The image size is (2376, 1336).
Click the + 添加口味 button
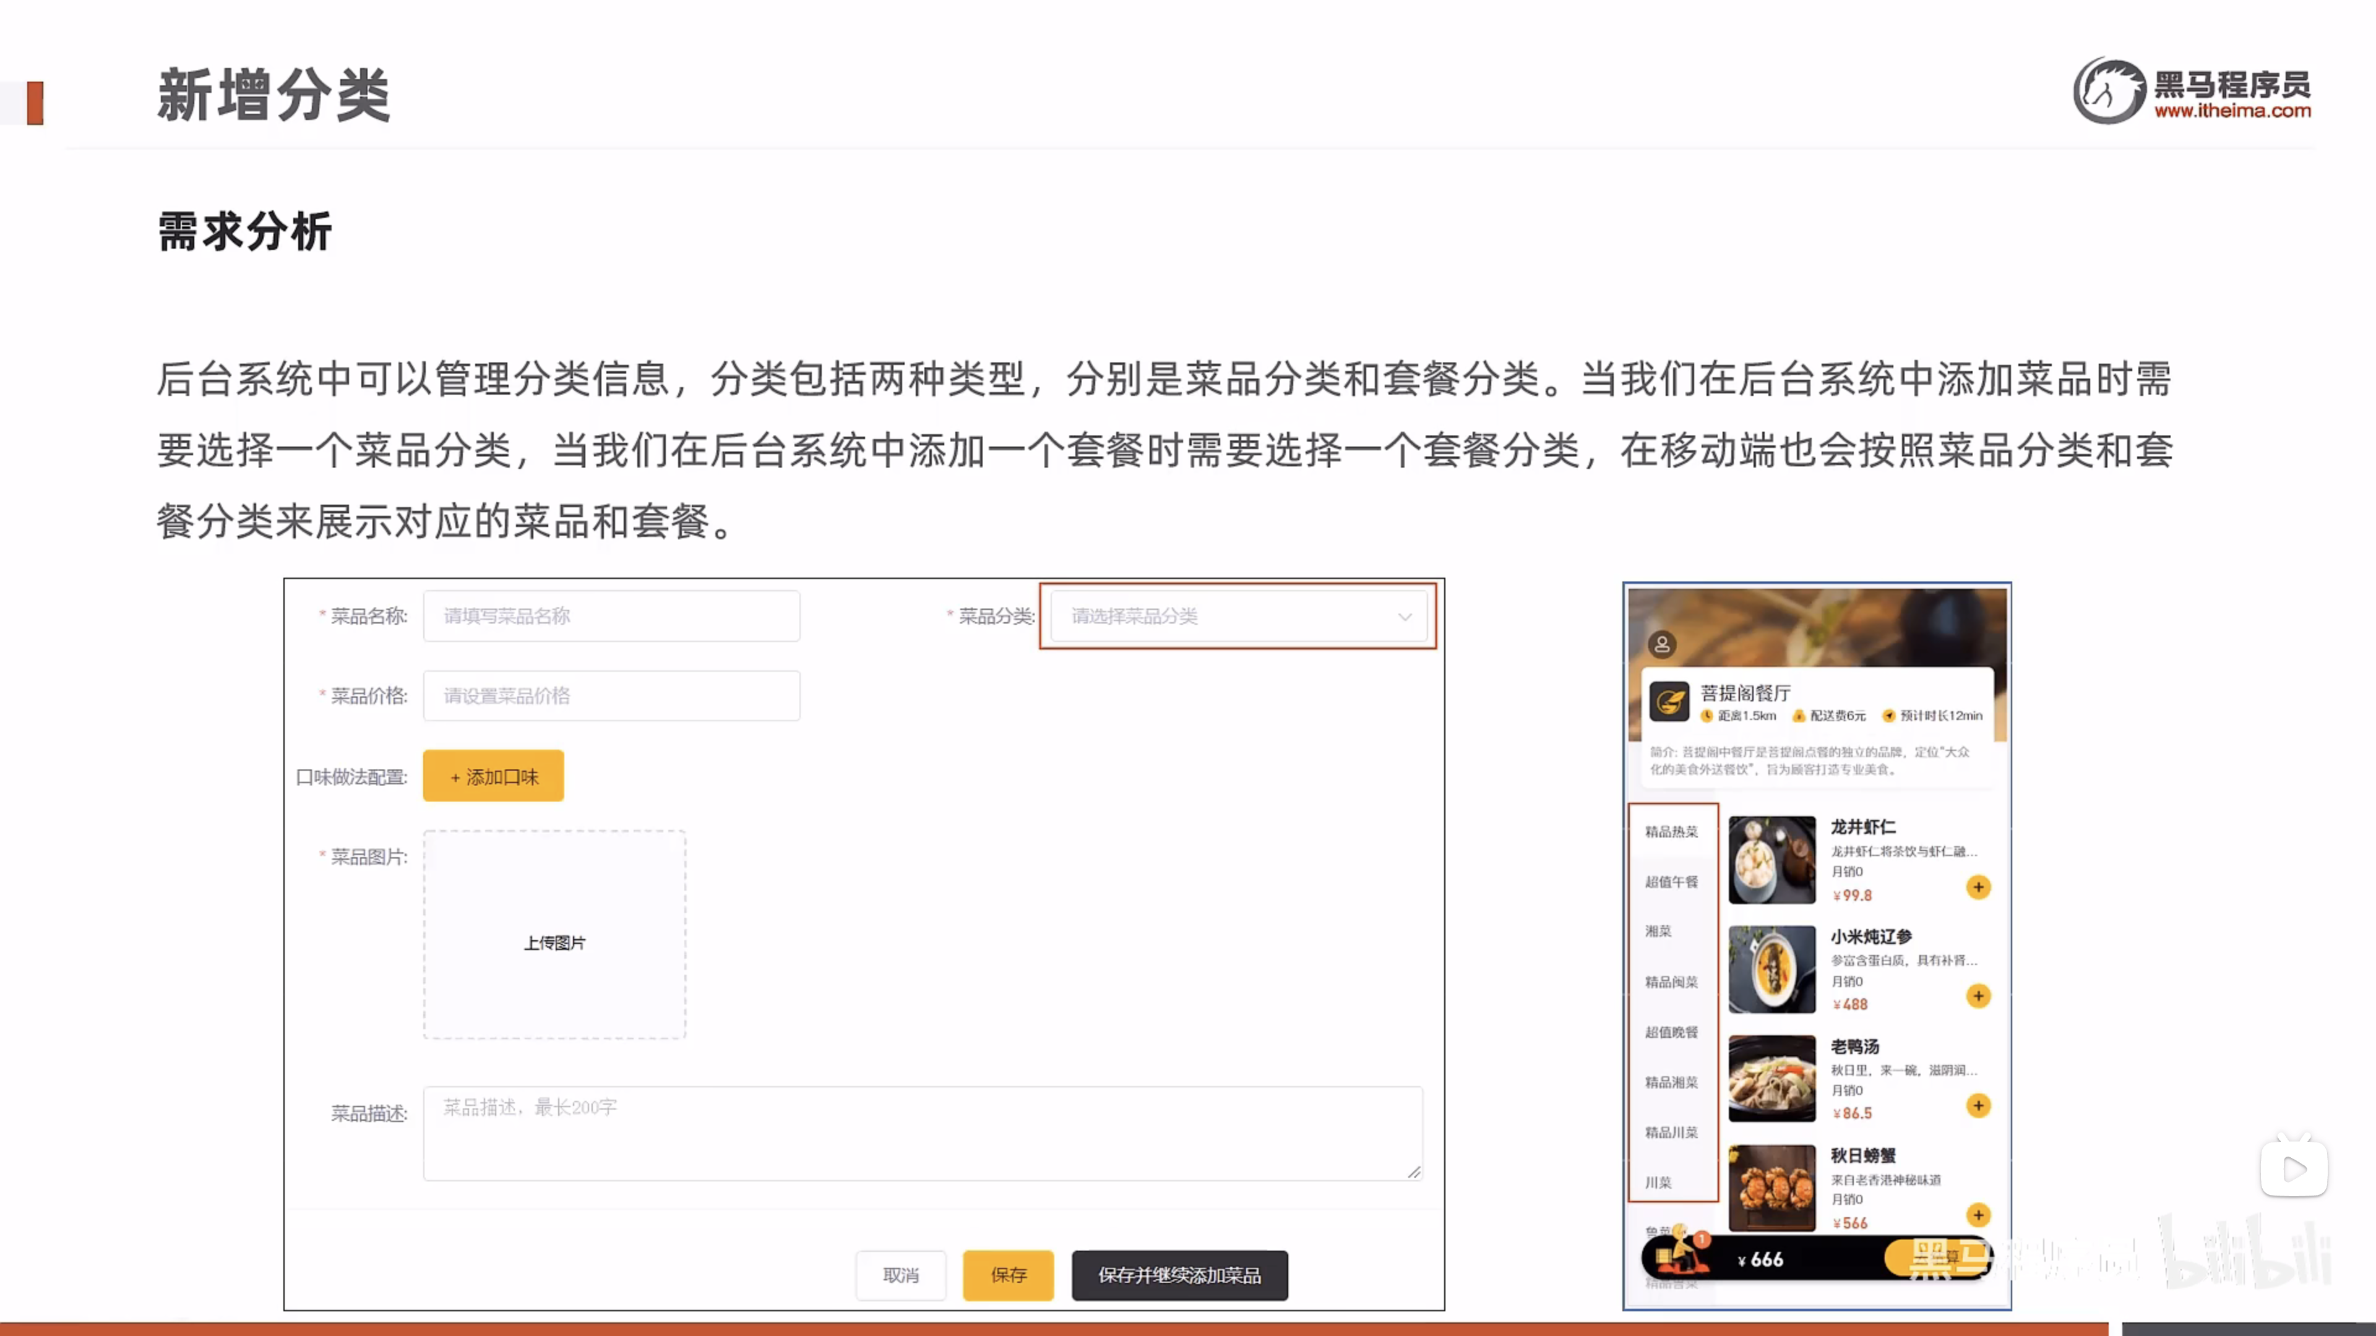(x=494, y=776)
